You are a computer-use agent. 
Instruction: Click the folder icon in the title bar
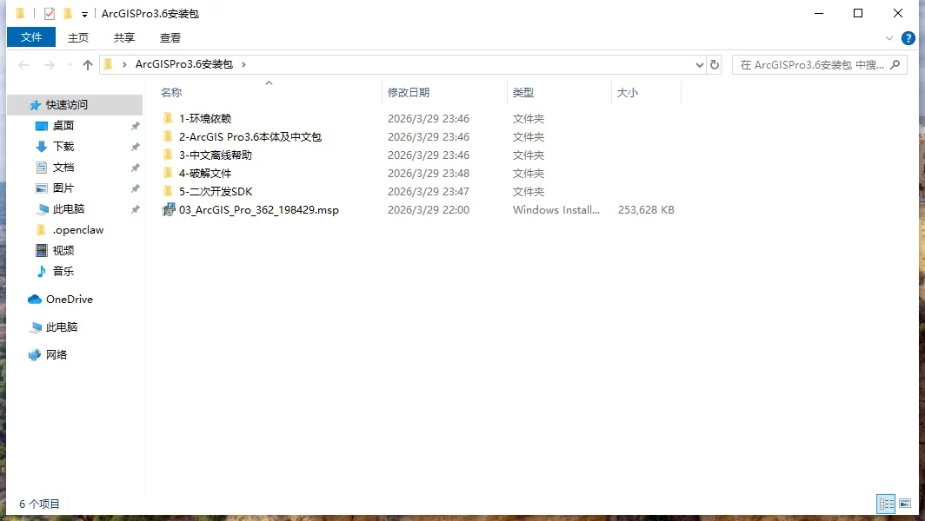pos(20,13)
